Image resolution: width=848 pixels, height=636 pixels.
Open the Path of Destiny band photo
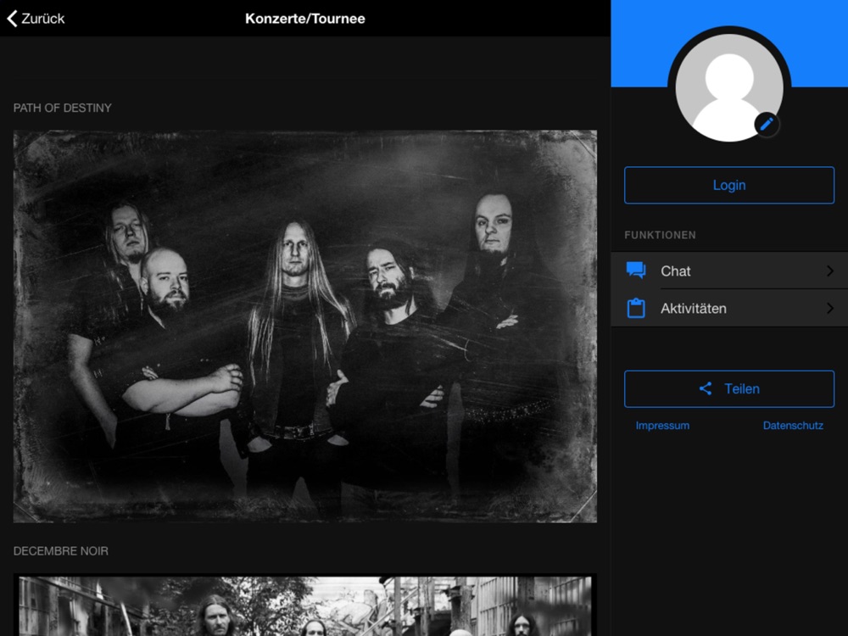[x=305, y=326]
